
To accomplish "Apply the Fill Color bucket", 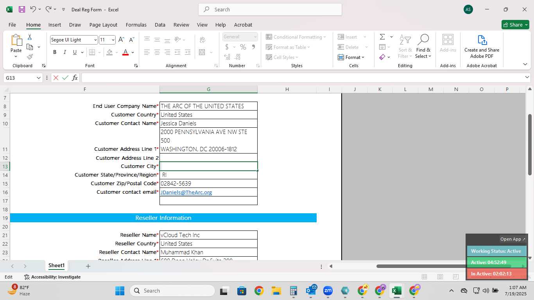I will (x=109, y=52).
